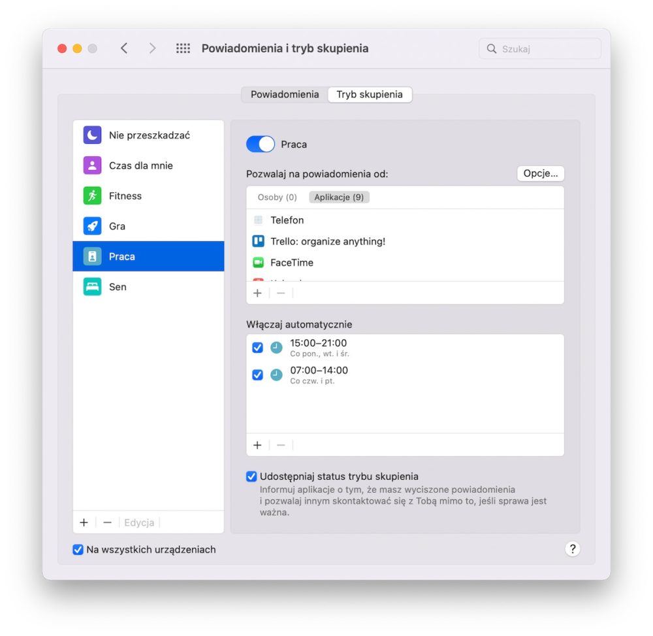Remove the selected focus mode from the sidebar

coord(108,522)
